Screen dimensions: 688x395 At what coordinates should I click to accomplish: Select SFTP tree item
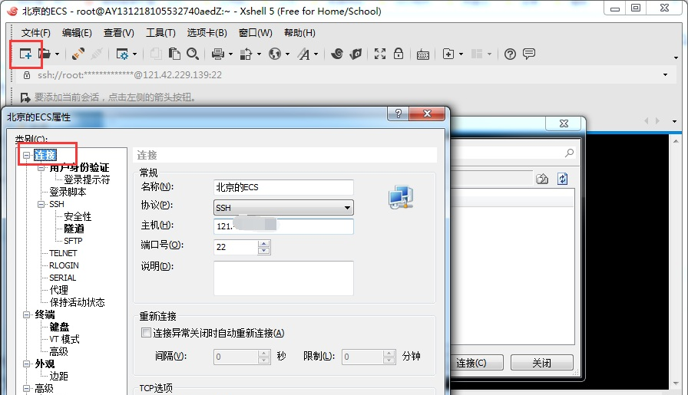[73, 241]
